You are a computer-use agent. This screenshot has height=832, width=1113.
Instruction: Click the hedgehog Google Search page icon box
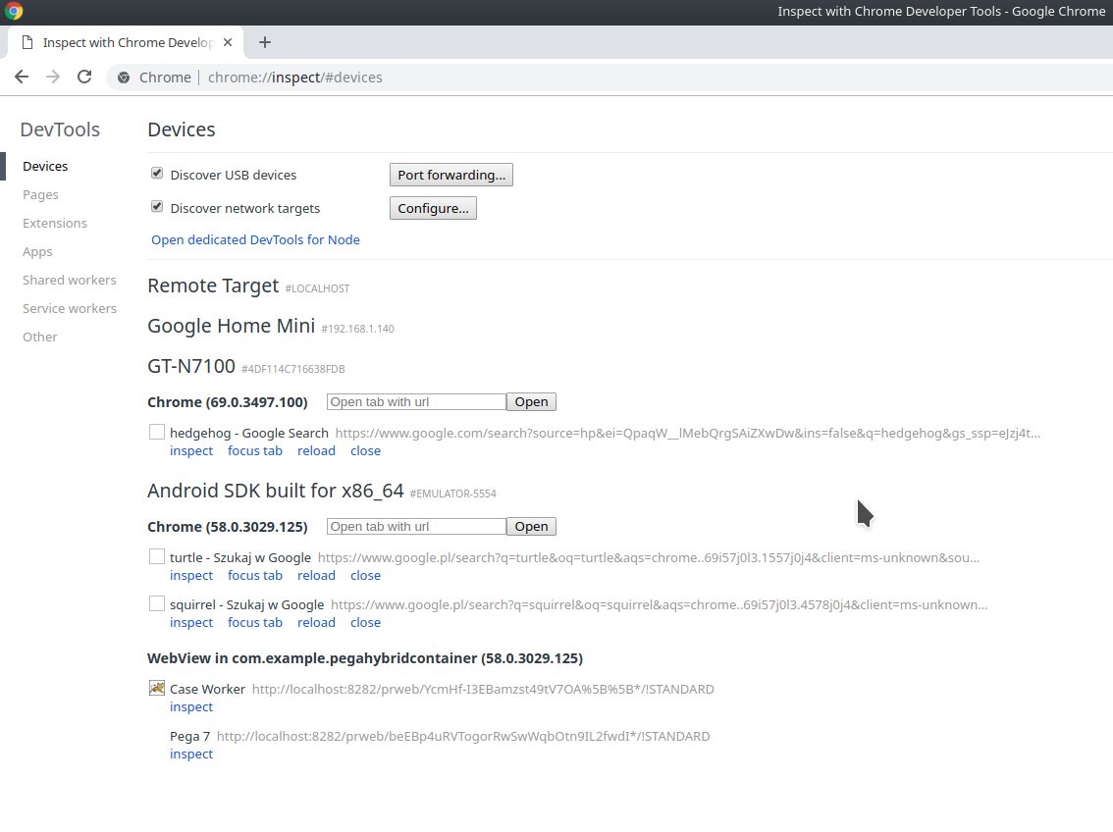tap(157, 432)
